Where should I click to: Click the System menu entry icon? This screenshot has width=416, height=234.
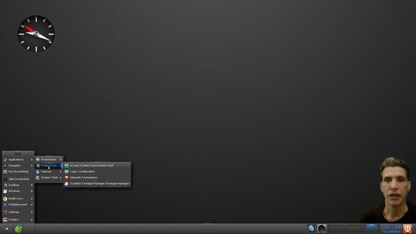point(5,220)
